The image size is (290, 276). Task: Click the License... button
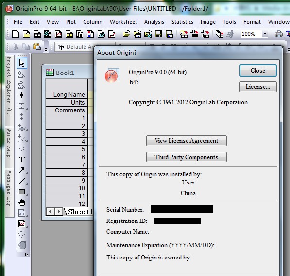tap(258, 87)
